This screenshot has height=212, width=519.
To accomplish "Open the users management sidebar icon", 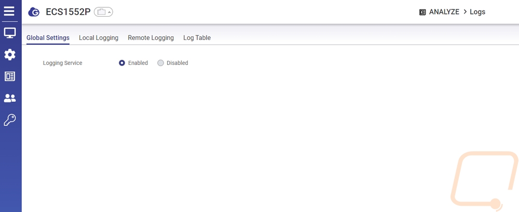I will coord(10,98).
